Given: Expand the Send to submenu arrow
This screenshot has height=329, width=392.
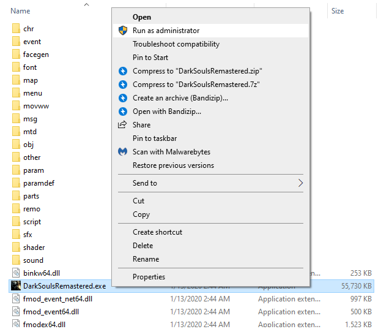Looking at the screenshot, I should [300, 183].
